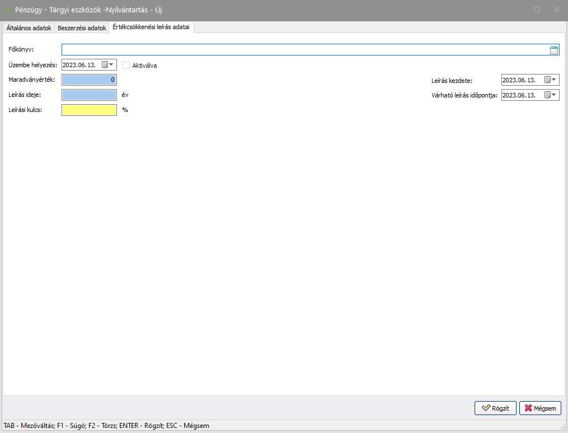Viewport: 568px width, 433px height.
Task: Expand the Várható leírás időpontja date dropdown
Action: [551, 95]
